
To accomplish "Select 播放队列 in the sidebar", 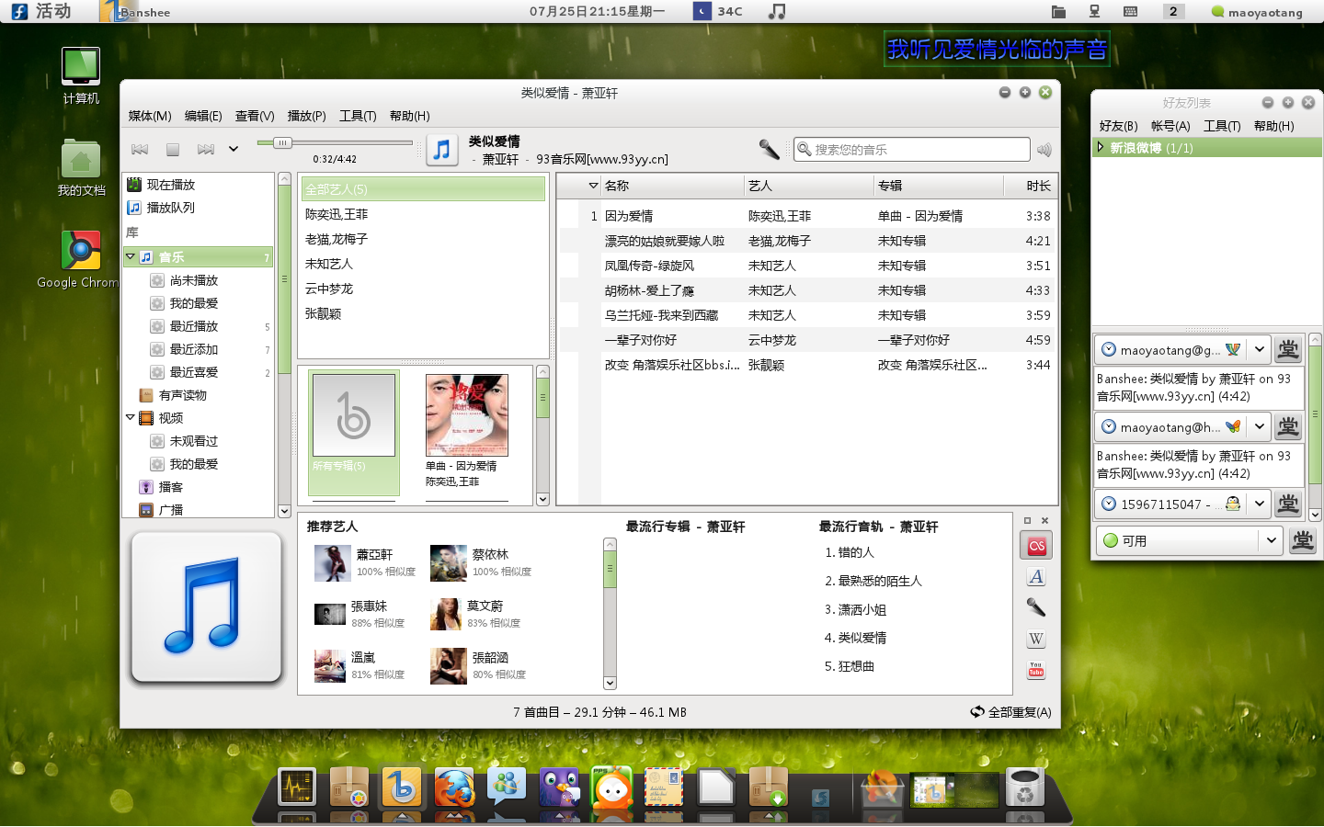I will tap(199, 208).
